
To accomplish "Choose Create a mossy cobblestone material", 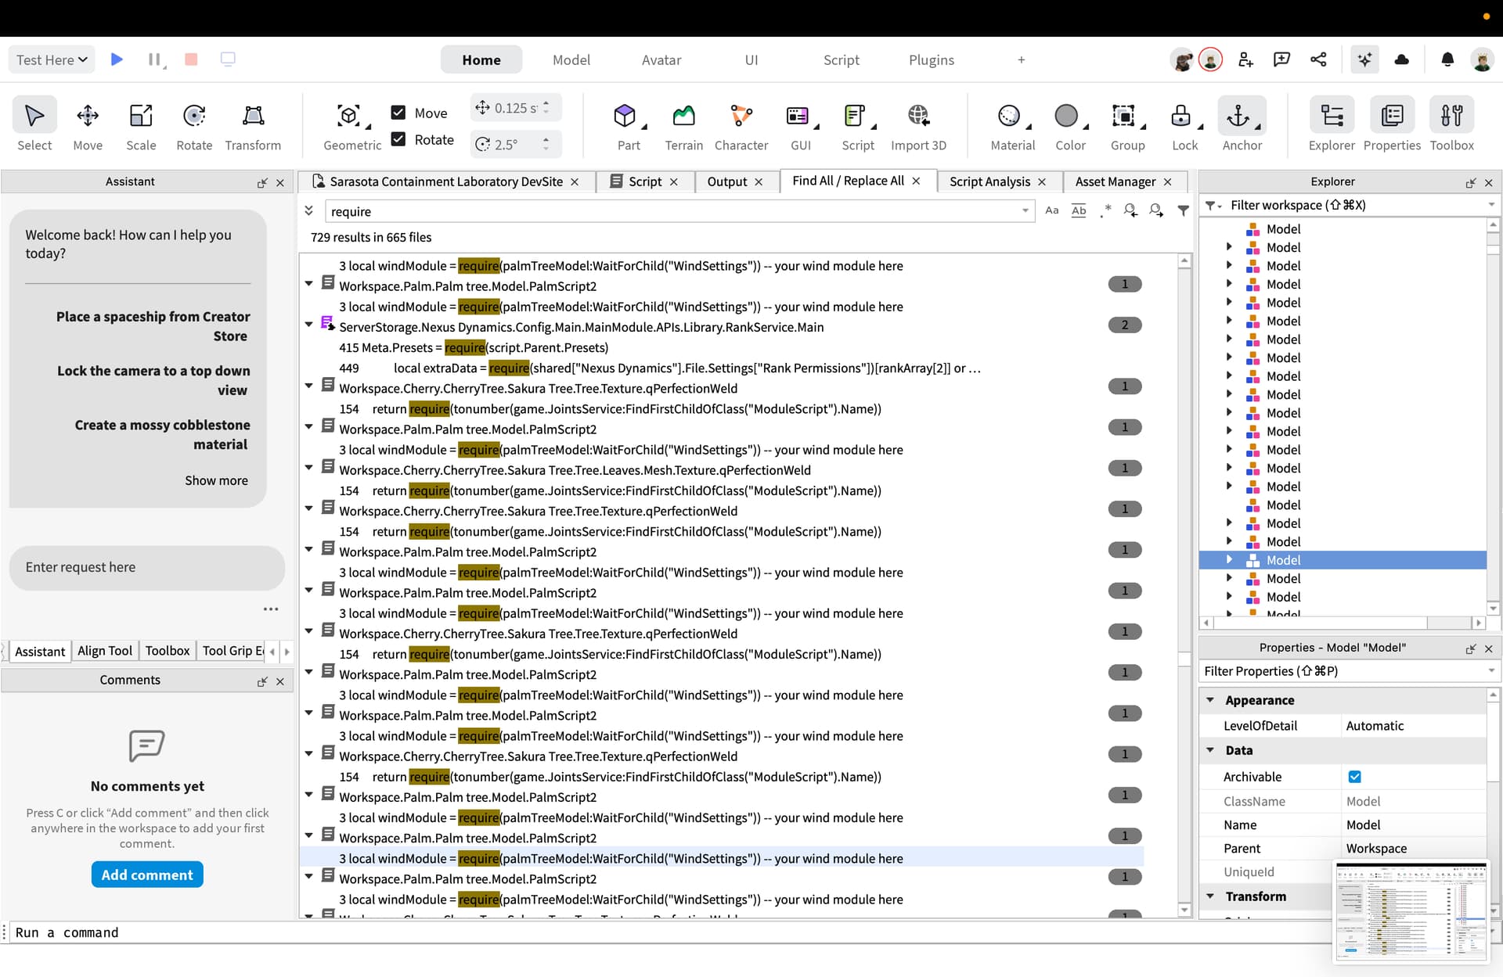I will pos(162,434).
